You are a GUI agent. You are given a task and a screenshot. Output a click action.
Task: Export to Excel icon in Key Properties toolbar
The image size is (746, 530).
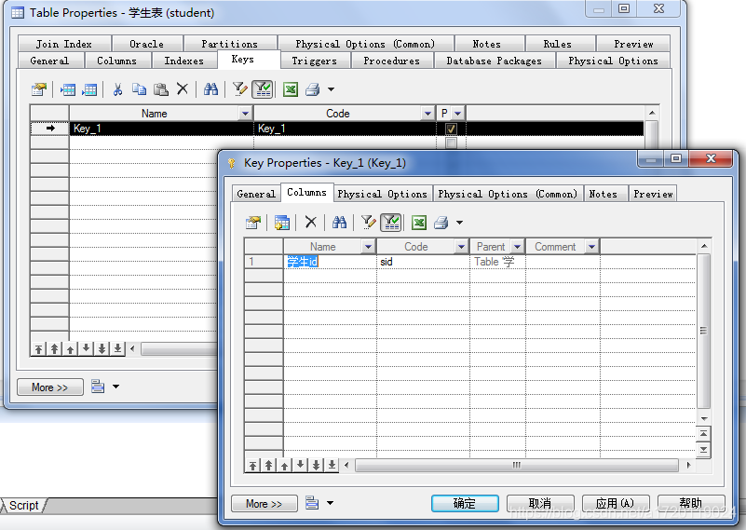click(419, 223)
